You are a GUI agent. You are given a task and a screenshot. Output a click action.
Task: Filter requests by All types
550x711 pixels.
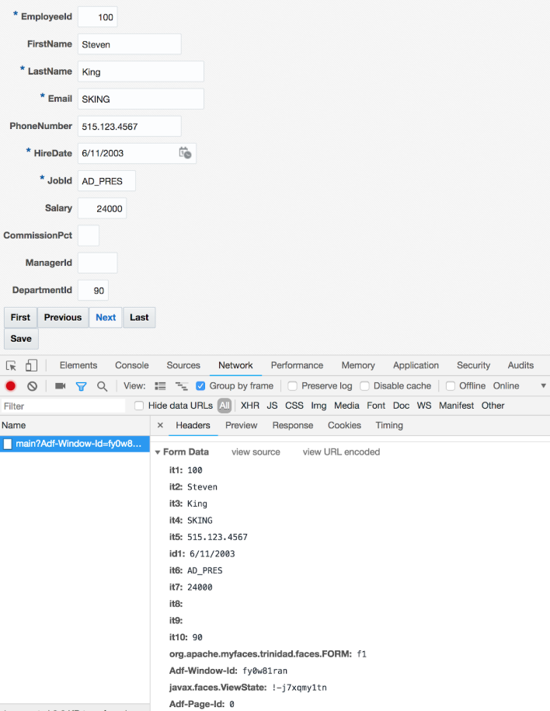(225, 406)
